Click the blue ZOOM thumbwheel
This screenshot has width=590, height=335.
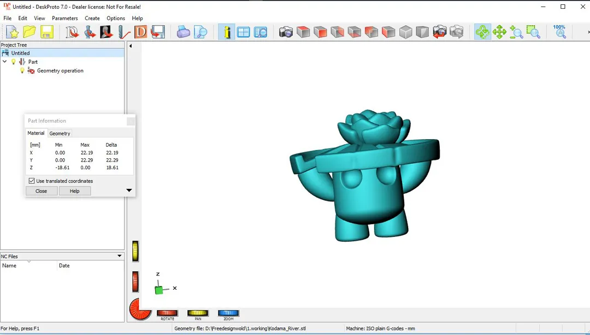pos(228,313)
